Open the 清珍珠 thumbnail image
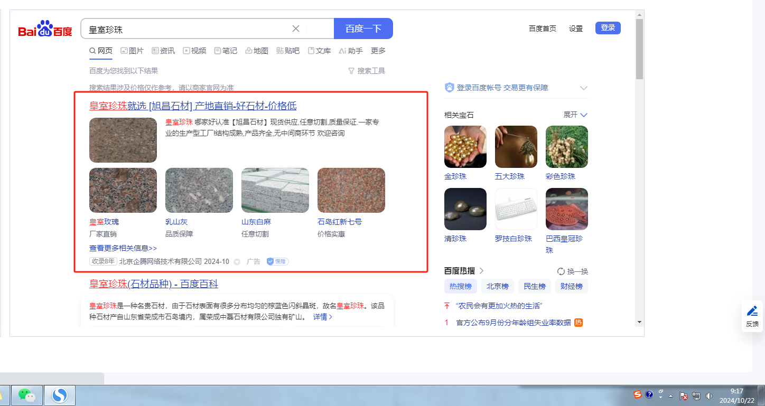765x406 pixels. point(465,209)
